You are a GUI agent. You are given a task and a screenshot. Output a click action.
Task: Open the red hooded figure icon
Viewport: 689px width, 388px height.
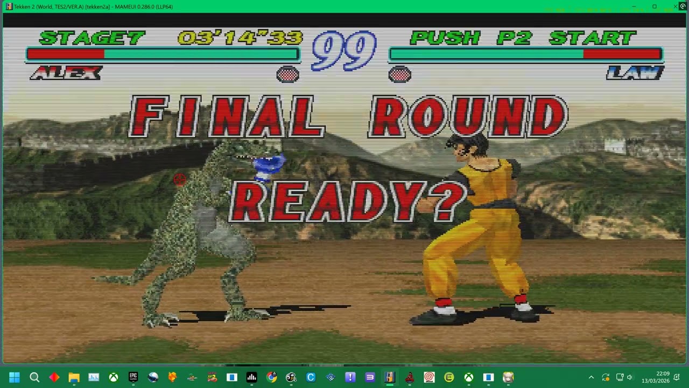410,377
